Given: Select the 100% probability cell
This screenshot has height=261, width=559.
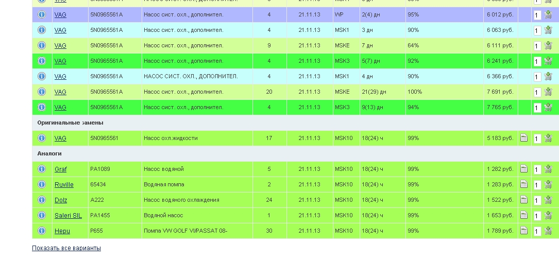Looking at the screenshot, I should tap(444, 92).
